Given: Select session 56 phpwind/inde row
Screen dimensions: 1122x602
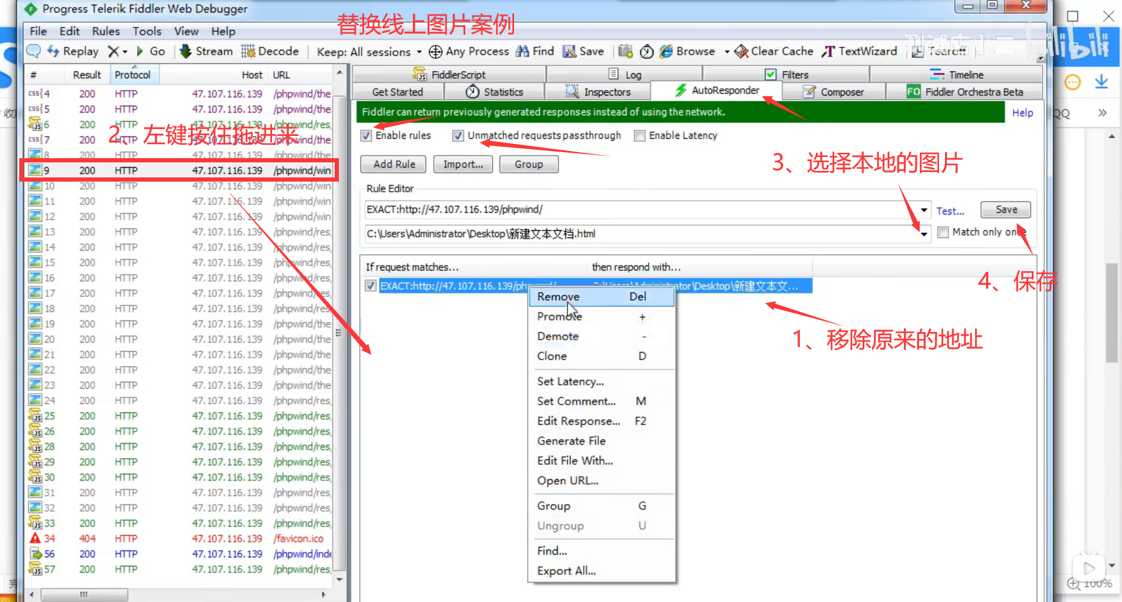Looking at the screenshot, I should pos(179,554).
